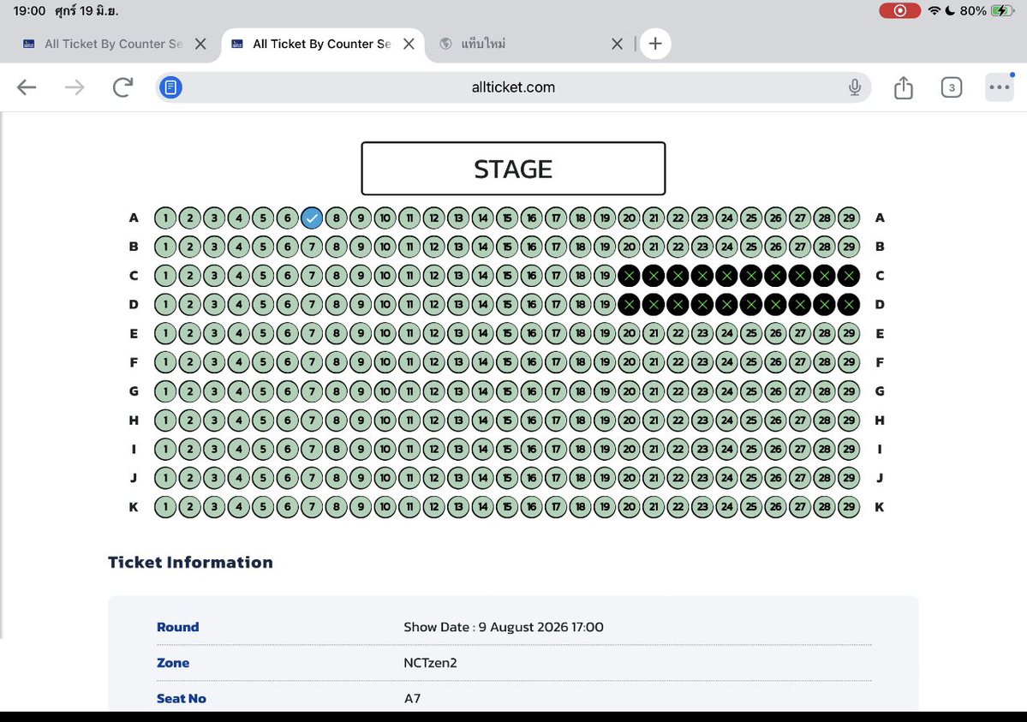Open reader mode icon in address bar
The width and height of the screenshot is (1027, 722).
click(x=171, y=87)
